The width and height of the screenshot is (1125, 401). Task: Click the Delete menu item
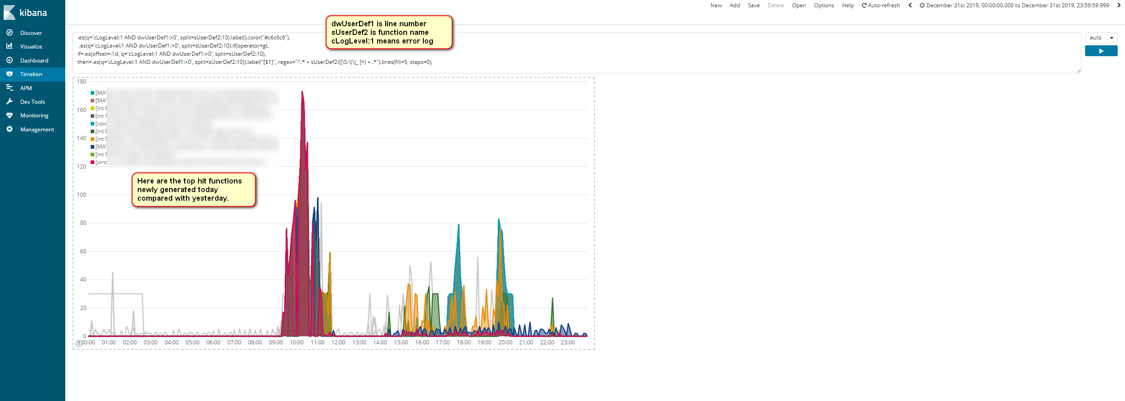click(x=776, y=5)
